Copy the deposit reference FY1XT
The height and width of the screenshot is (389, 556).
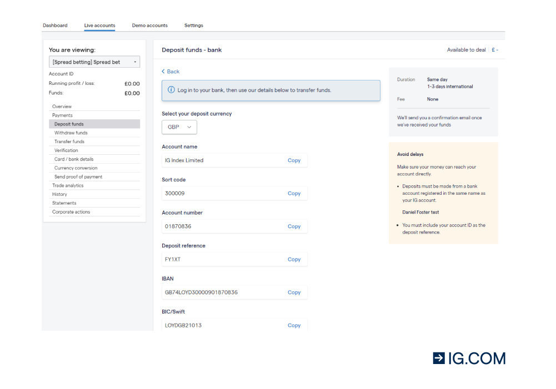[294, 259]
